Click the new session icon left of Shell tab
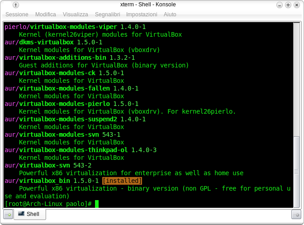This screenshot has width=304, height=225. pyautogui.click(x=8, y=214)
